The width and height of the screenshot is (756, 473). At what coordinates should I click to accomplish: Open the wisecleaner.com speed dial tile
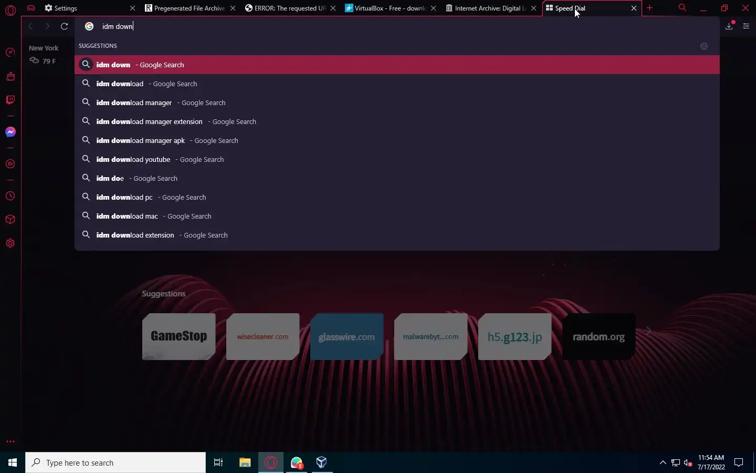(262, 336)
